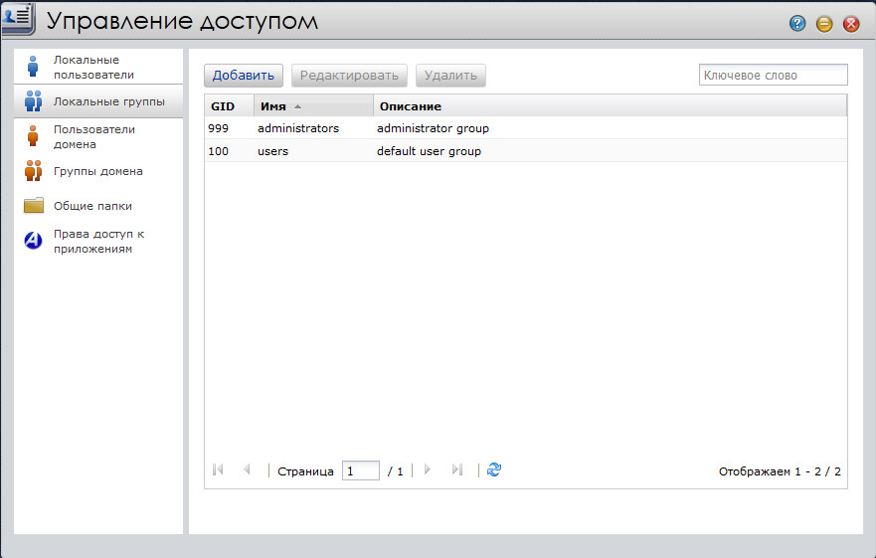This screenshot has height=558, width=876.
Task: Jump to the last page arrow
Action: click(456, 469)
